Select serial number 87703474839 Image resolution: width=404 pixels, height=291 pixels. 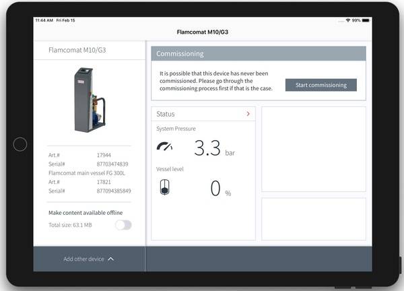point(112,164)
